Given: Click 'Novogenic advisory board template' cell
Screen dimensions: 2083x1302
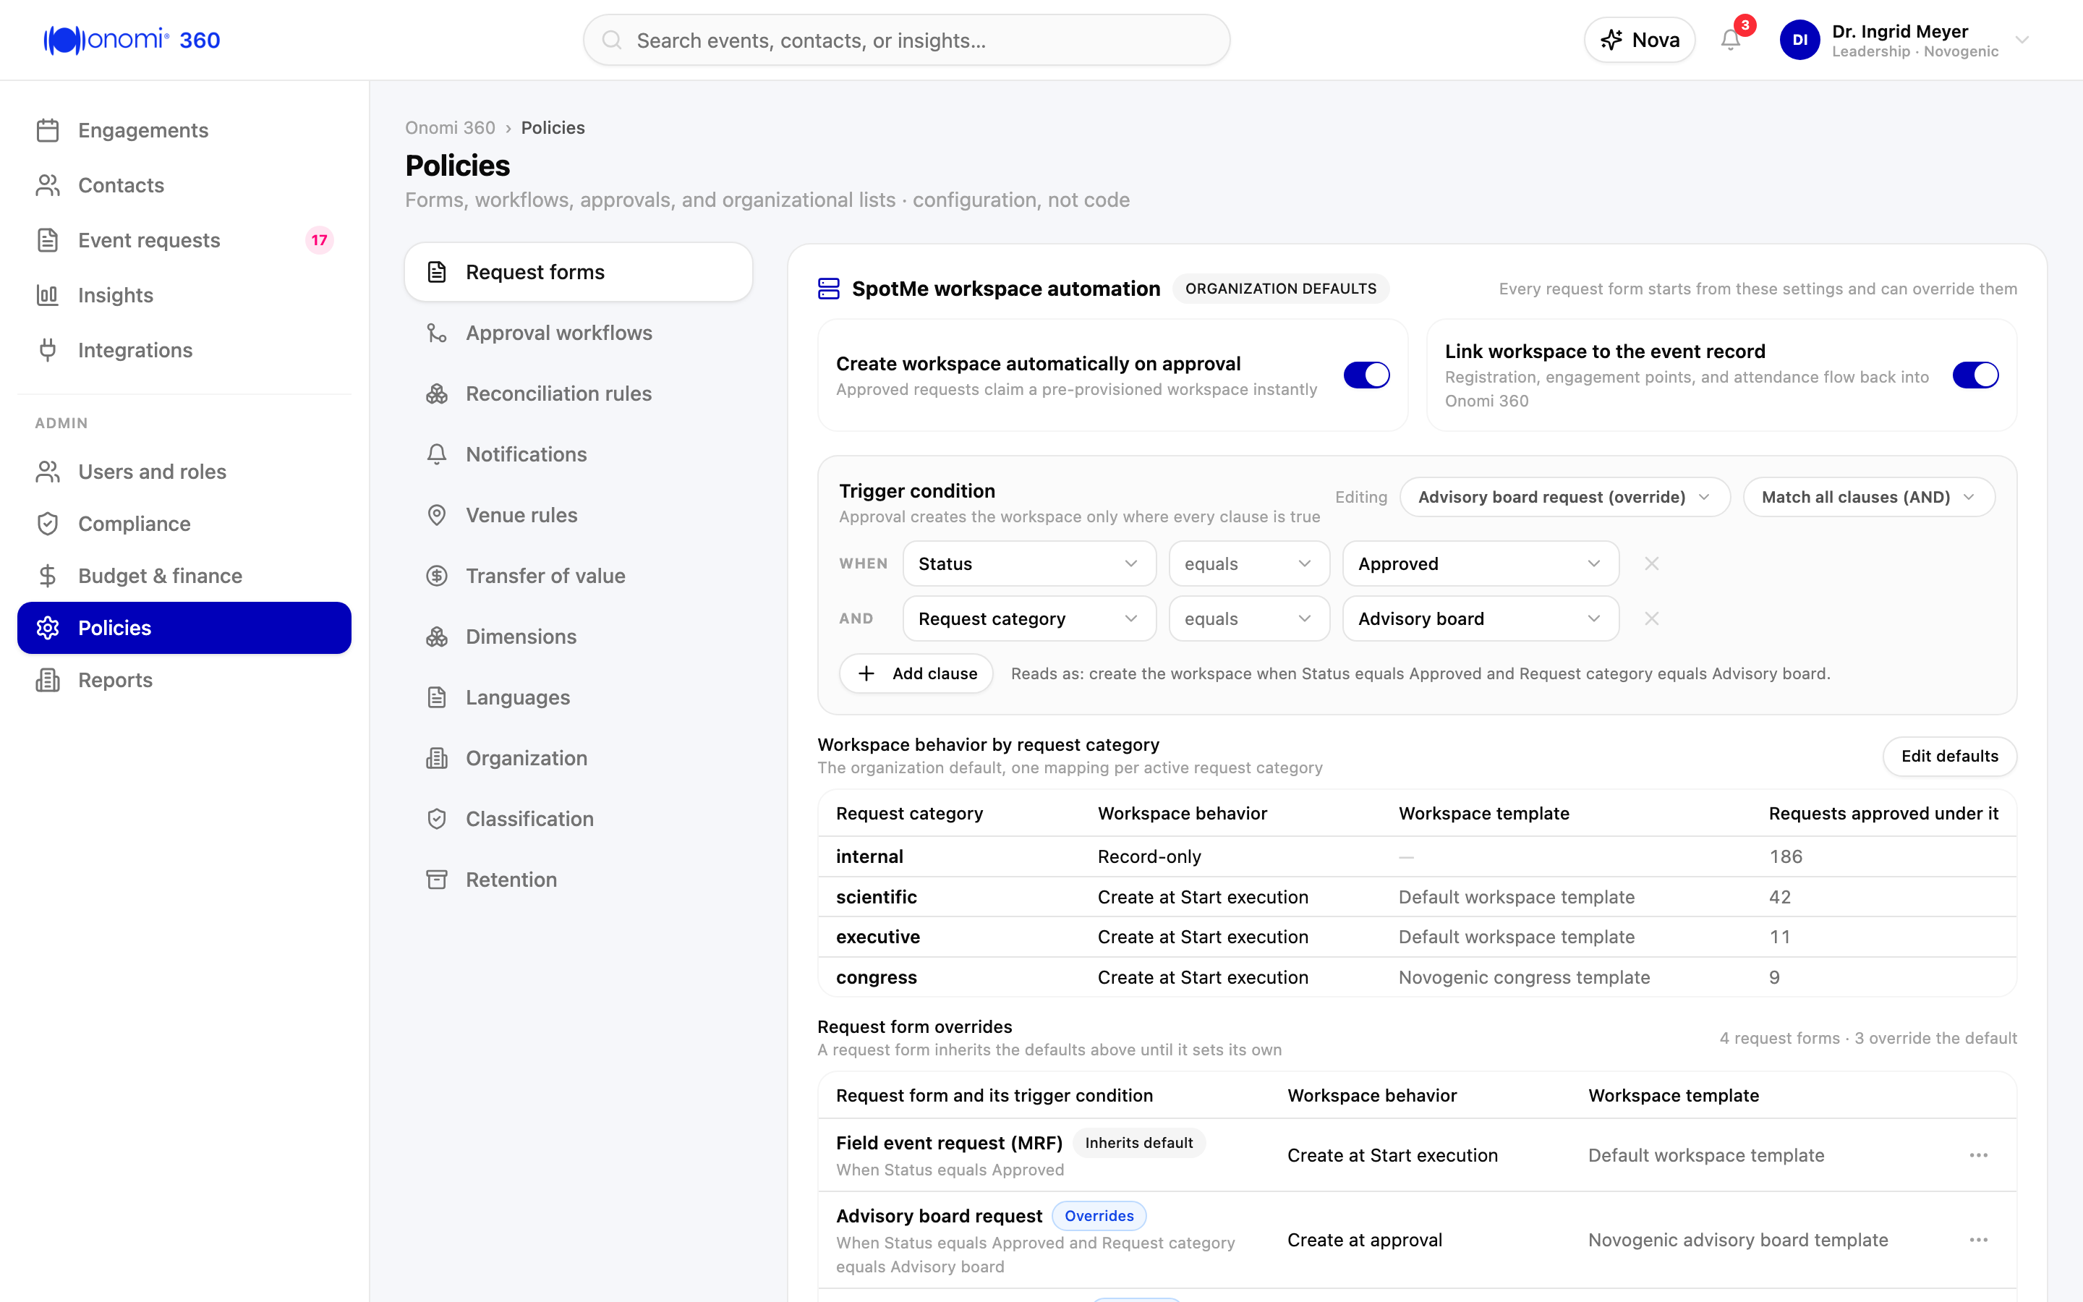Looking at the screenshot, I should coord(1738,1240).
